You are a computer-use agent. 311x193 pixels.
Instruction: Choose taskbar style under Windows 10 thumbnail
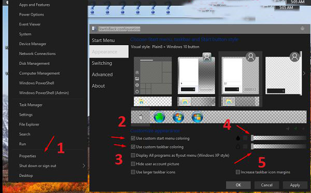153,102
